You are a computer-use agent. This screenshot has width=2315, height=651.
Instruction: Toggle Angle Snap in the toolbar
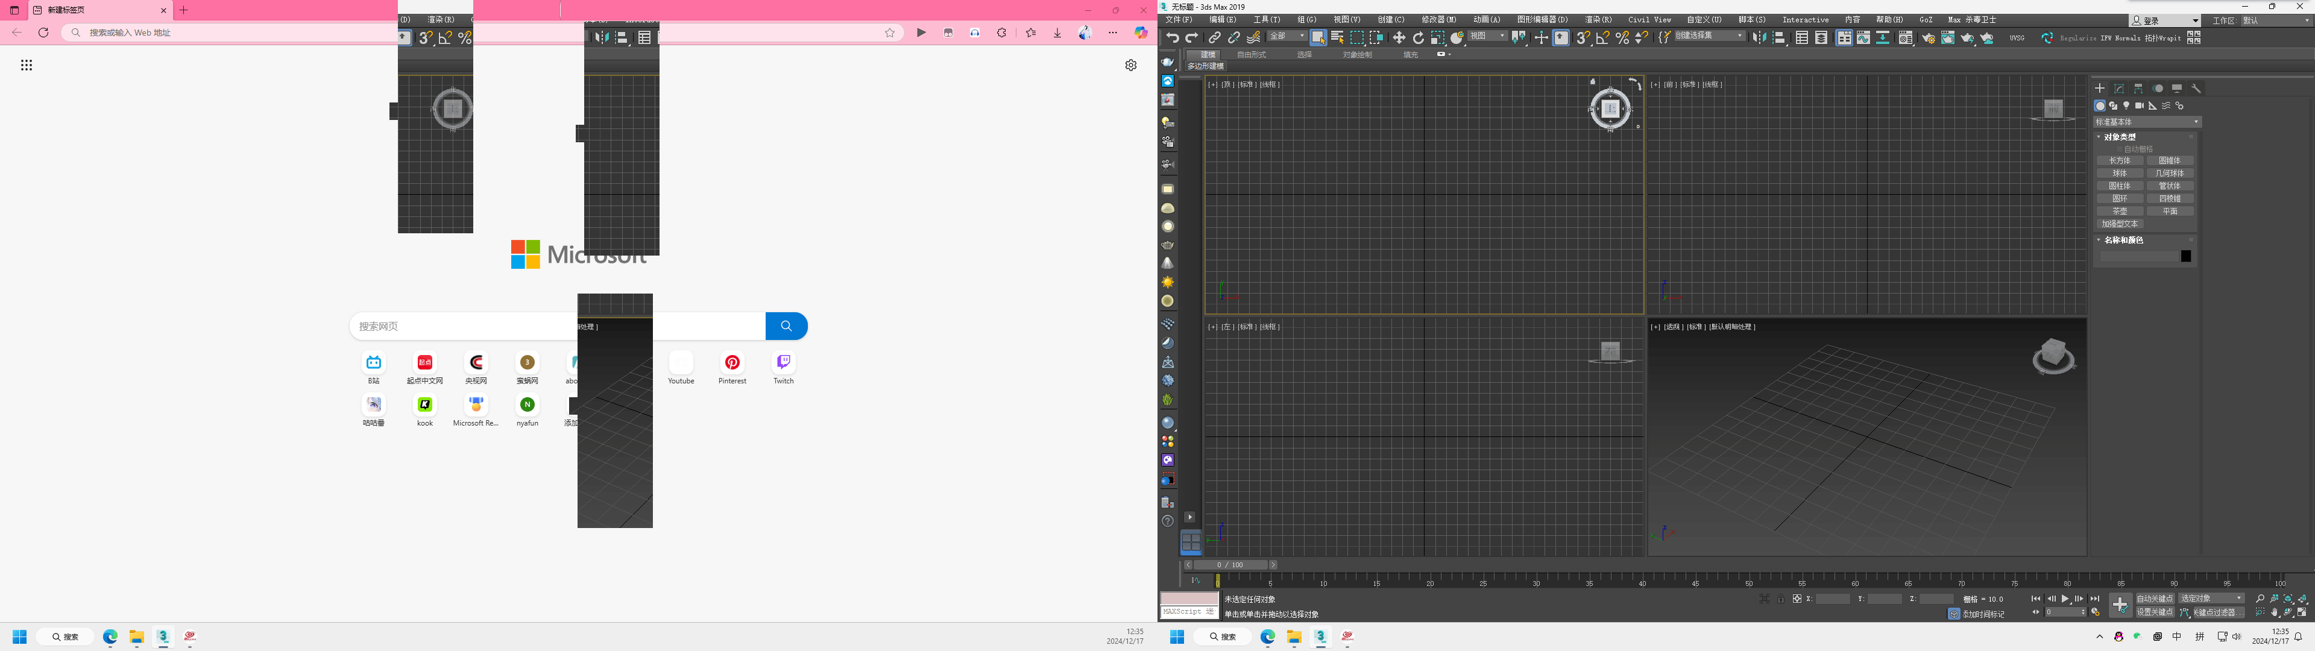[1602, 38]
